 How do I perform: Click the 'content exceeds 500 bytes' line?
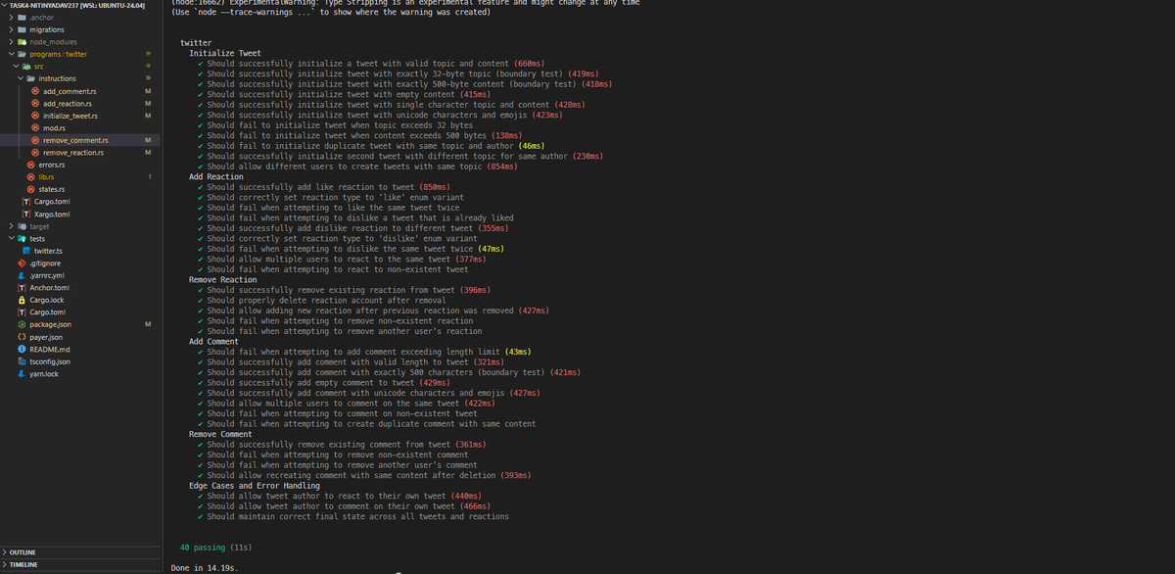[x=359, y=135]
